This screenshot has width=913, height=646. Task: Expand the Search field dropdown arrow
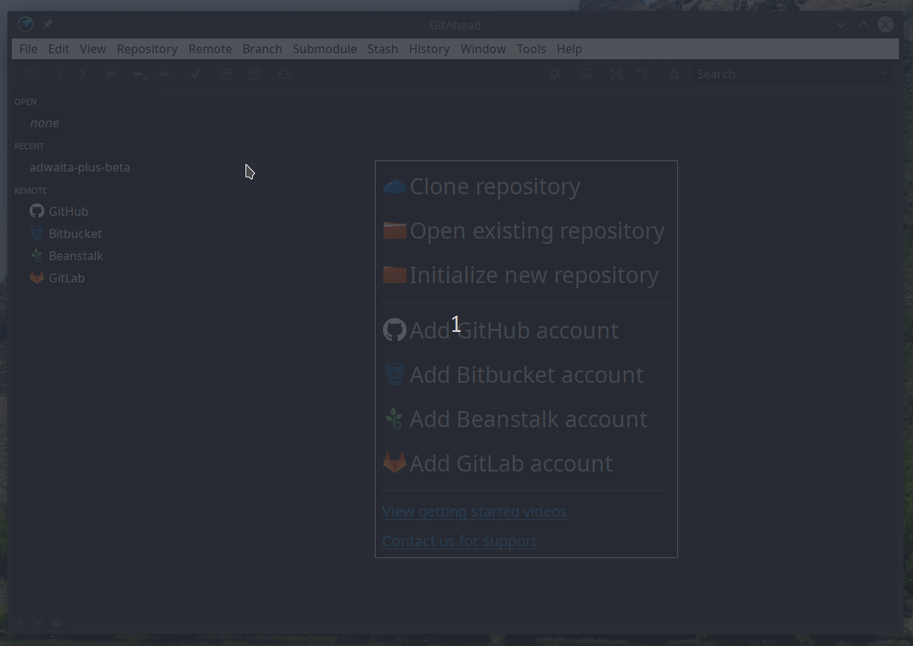(x=883, y=74)
